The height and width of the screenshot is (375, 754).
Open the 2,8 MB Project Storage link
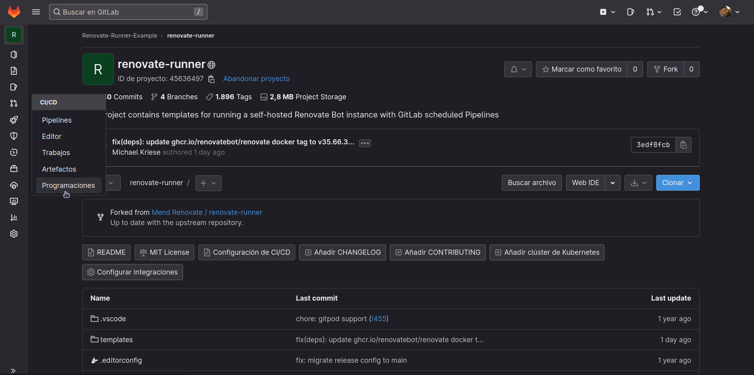pos(303,97)
